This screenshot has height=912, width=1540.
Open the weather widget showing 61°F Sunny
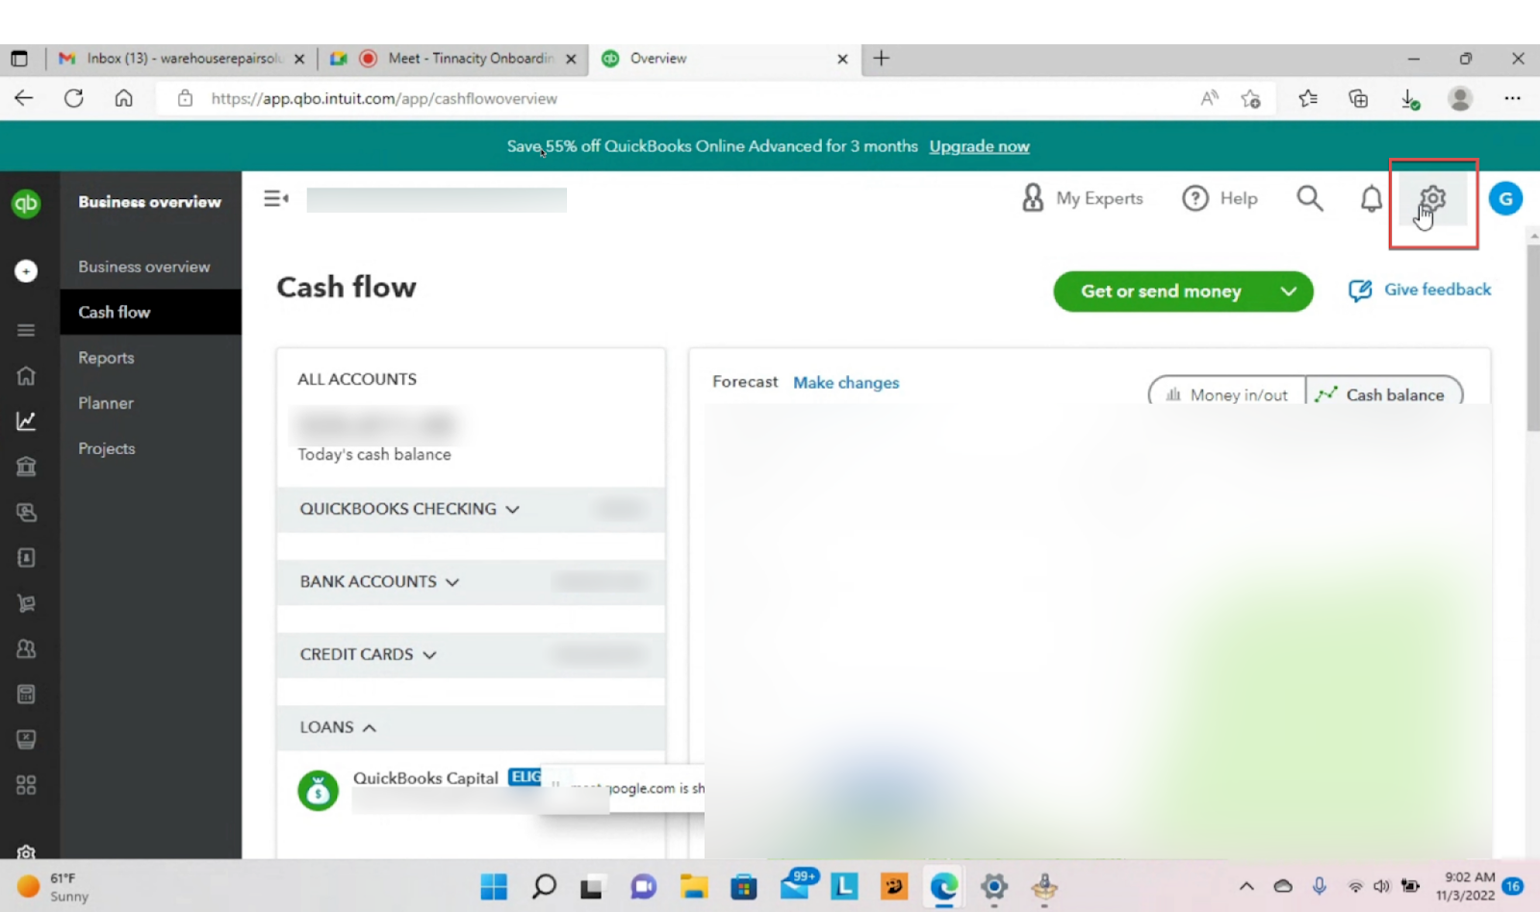(x=53, y=886)
